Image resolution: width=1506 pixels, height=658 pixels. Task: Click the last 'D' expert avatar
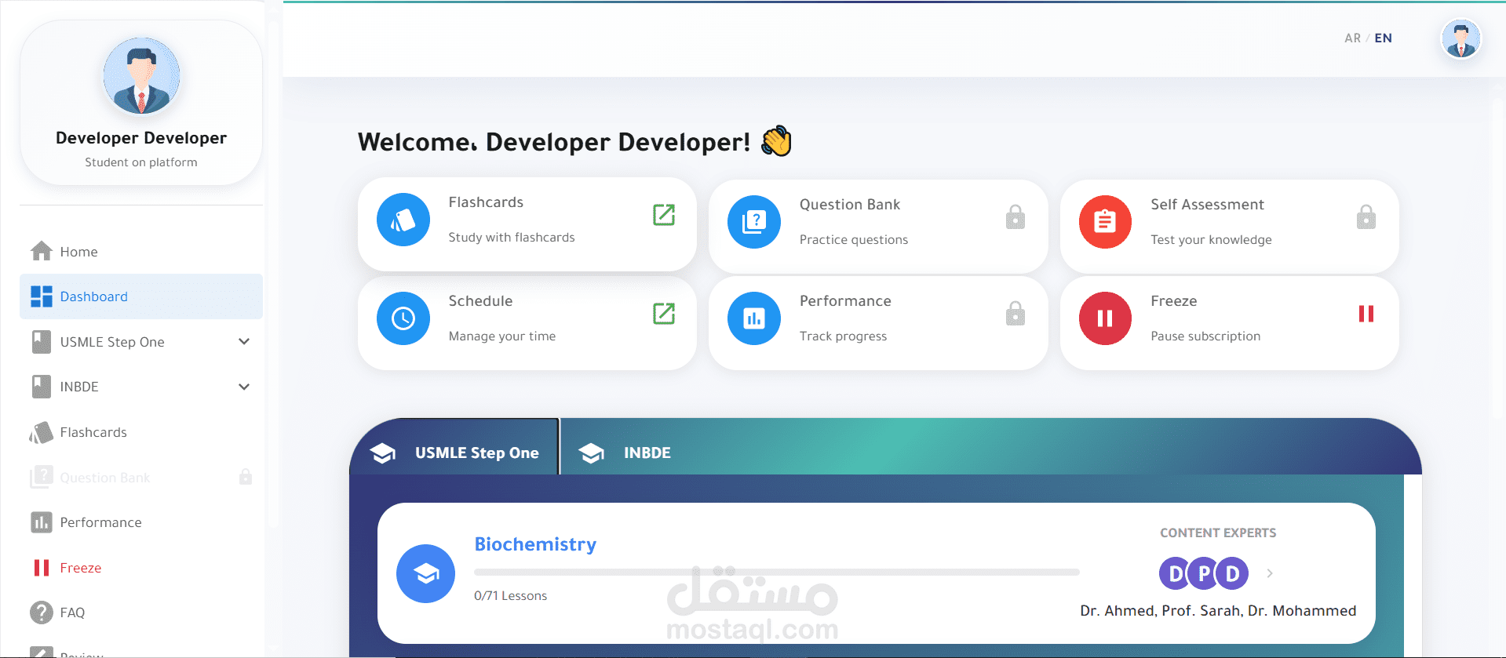pyautogui.click(x=1232, y=573)
